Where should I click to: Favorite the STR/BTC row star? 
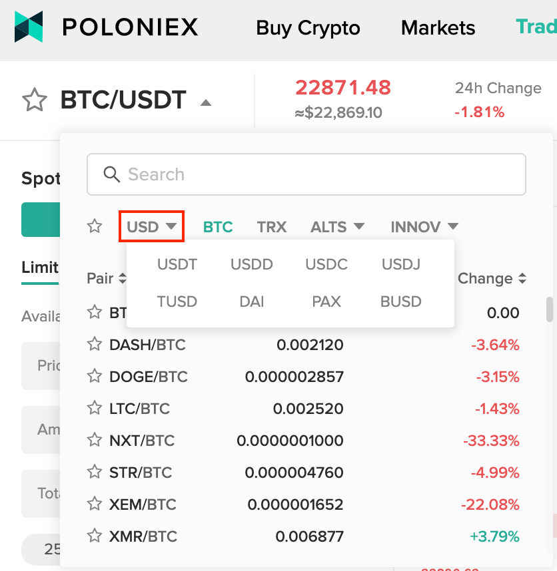tap(95, 472)
